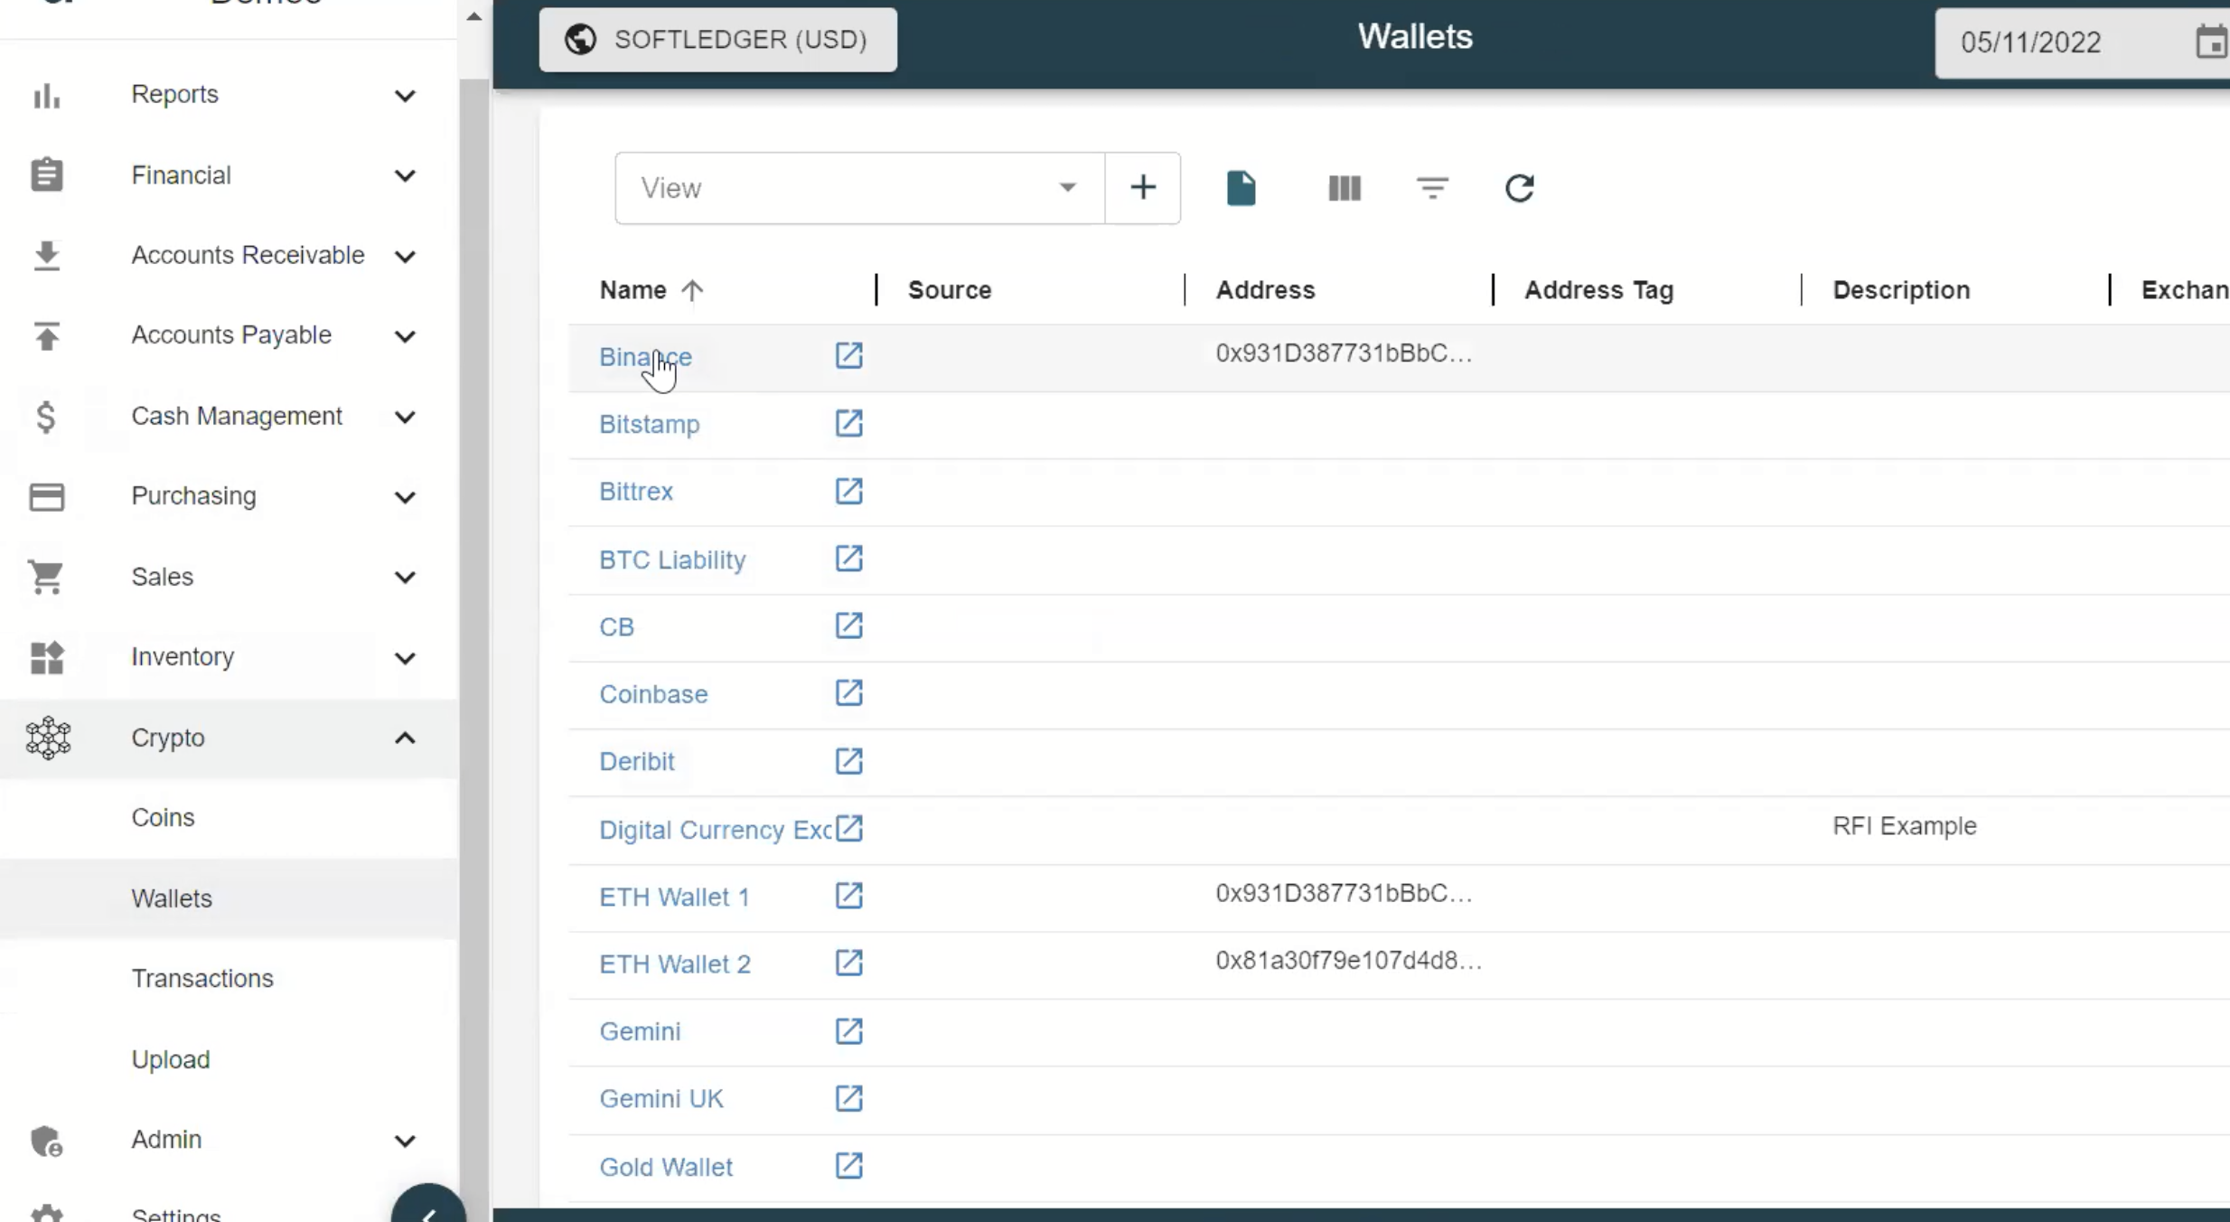Open the columns chooser icon
Image resolution: width=2230 pixels, height=1222 pixels.
point(1344,188)
